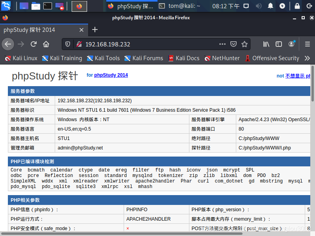Click the 不想显示 link at top right
This screenshot has width=315, height=236.
coord(298,76)
